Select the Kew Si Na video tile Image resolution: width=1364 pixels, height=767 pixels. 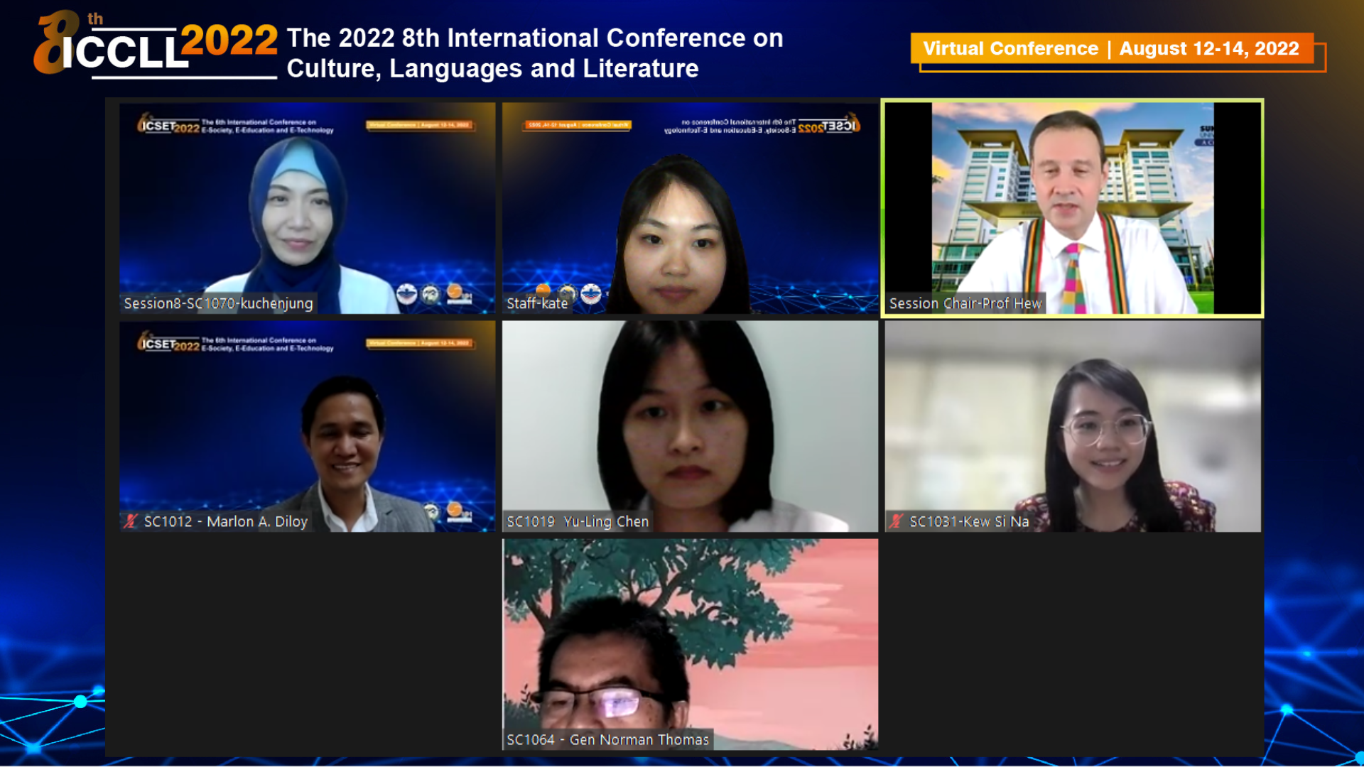(x=1073, y=426)
